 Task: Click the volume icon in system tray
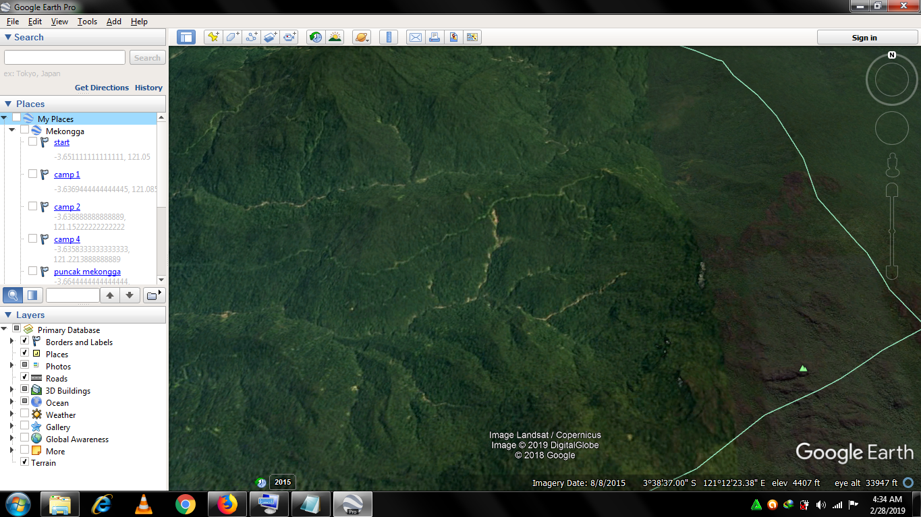coord(820,505)
